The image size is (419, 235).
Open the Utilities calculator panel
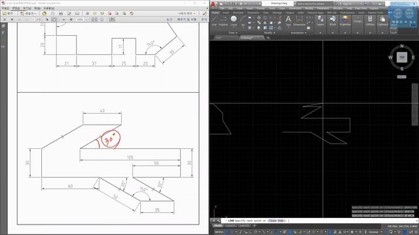pyautogui.click(x=370, y=20)
